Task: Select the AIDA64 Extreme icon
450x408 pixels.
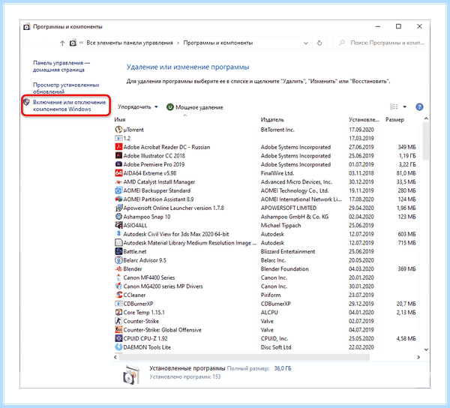Action: [x=118, y=173]
